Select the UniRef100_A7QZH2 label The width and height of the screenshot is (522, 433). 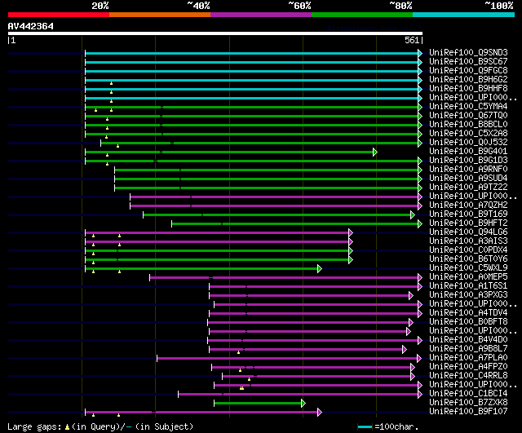[x=468, y=205]
